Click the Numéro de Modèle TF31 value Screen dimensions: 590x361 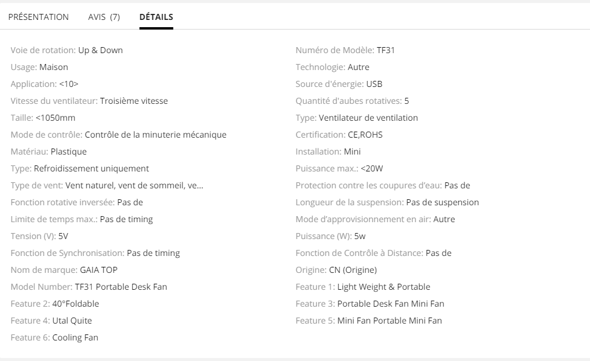click(385, 50)
